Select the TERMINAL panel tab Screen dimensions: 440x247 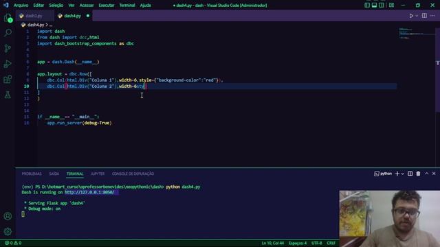(x=75, y=174)
